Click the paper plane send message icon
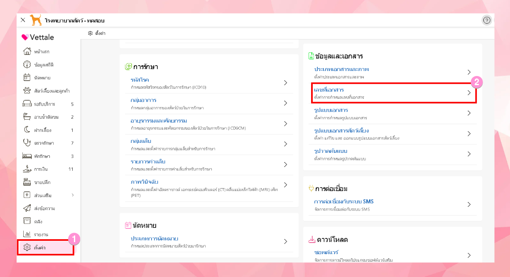This screenshot has height=277, width=510. click(x=27, y=208)
